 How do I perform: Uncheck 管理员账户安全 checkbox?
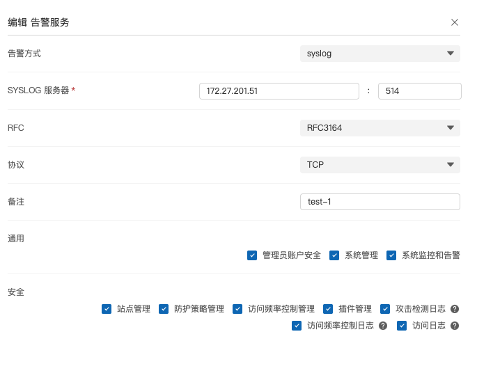point(252,255)
